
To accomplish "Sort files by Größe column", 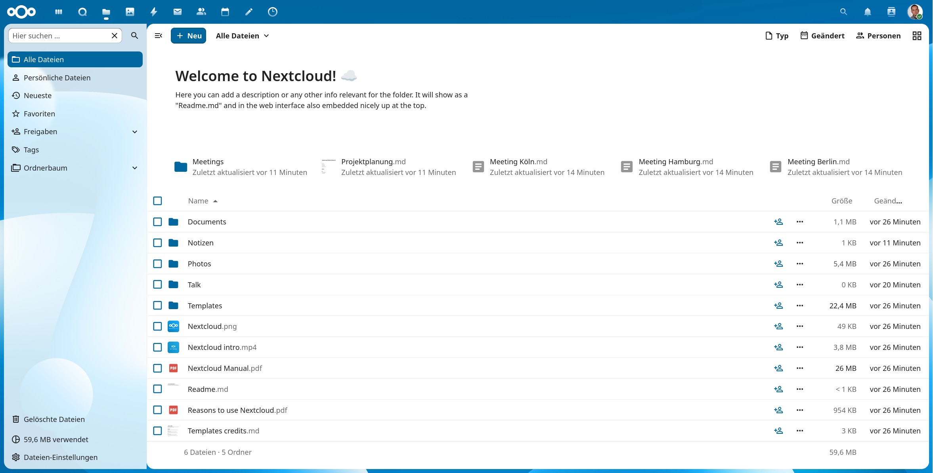I will click(x=841, y=201).
